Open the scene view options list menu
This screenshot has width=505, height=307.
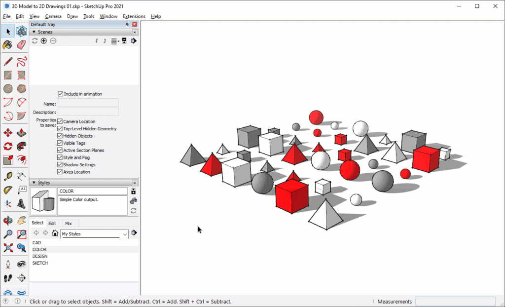click(x=115, y=40)
